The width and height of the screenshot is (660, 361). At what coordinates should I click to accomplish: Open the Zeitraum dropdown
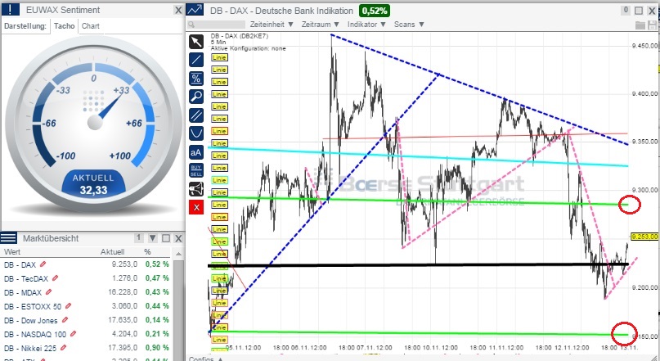click(321, 25)
